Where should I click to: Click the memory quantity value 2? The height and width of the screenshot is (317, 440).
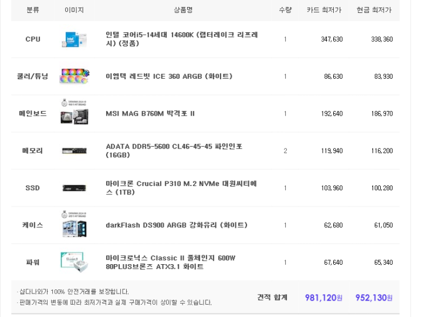point(285,151)
